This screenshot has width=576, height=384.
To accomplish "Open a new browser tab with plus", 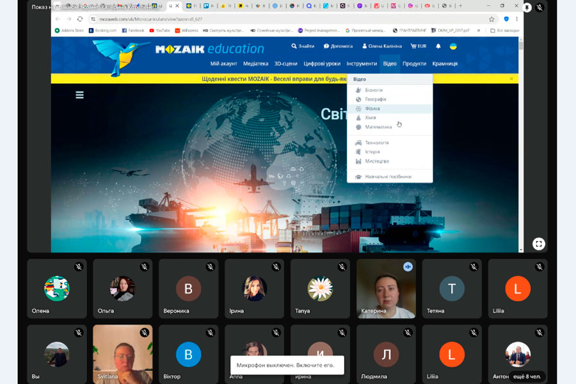I will pos(460,6).
